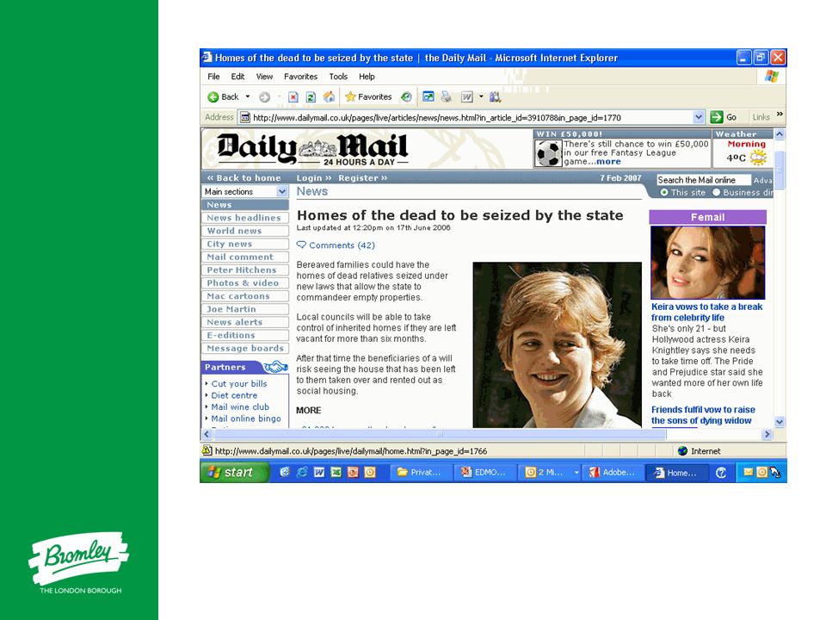Click the green Go arrow button
This screenshot has height=620, width=826.
click(x=717, y=117)
